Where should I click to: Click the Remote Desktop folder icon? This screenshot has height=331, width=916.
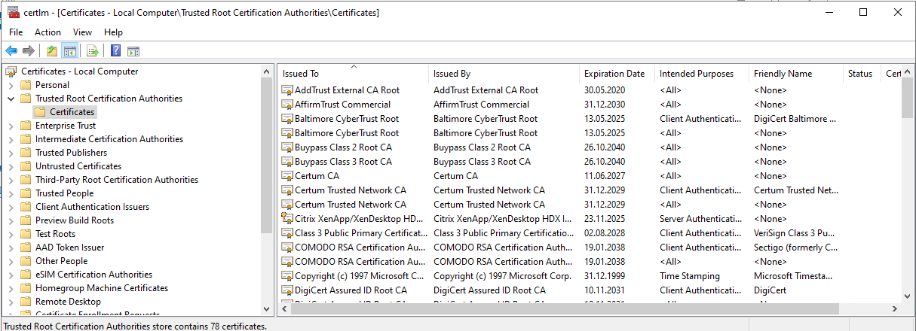click(x=26, y=302)
